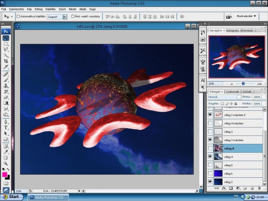
Task: Open the Fájl menu
Action: [4, 9]
